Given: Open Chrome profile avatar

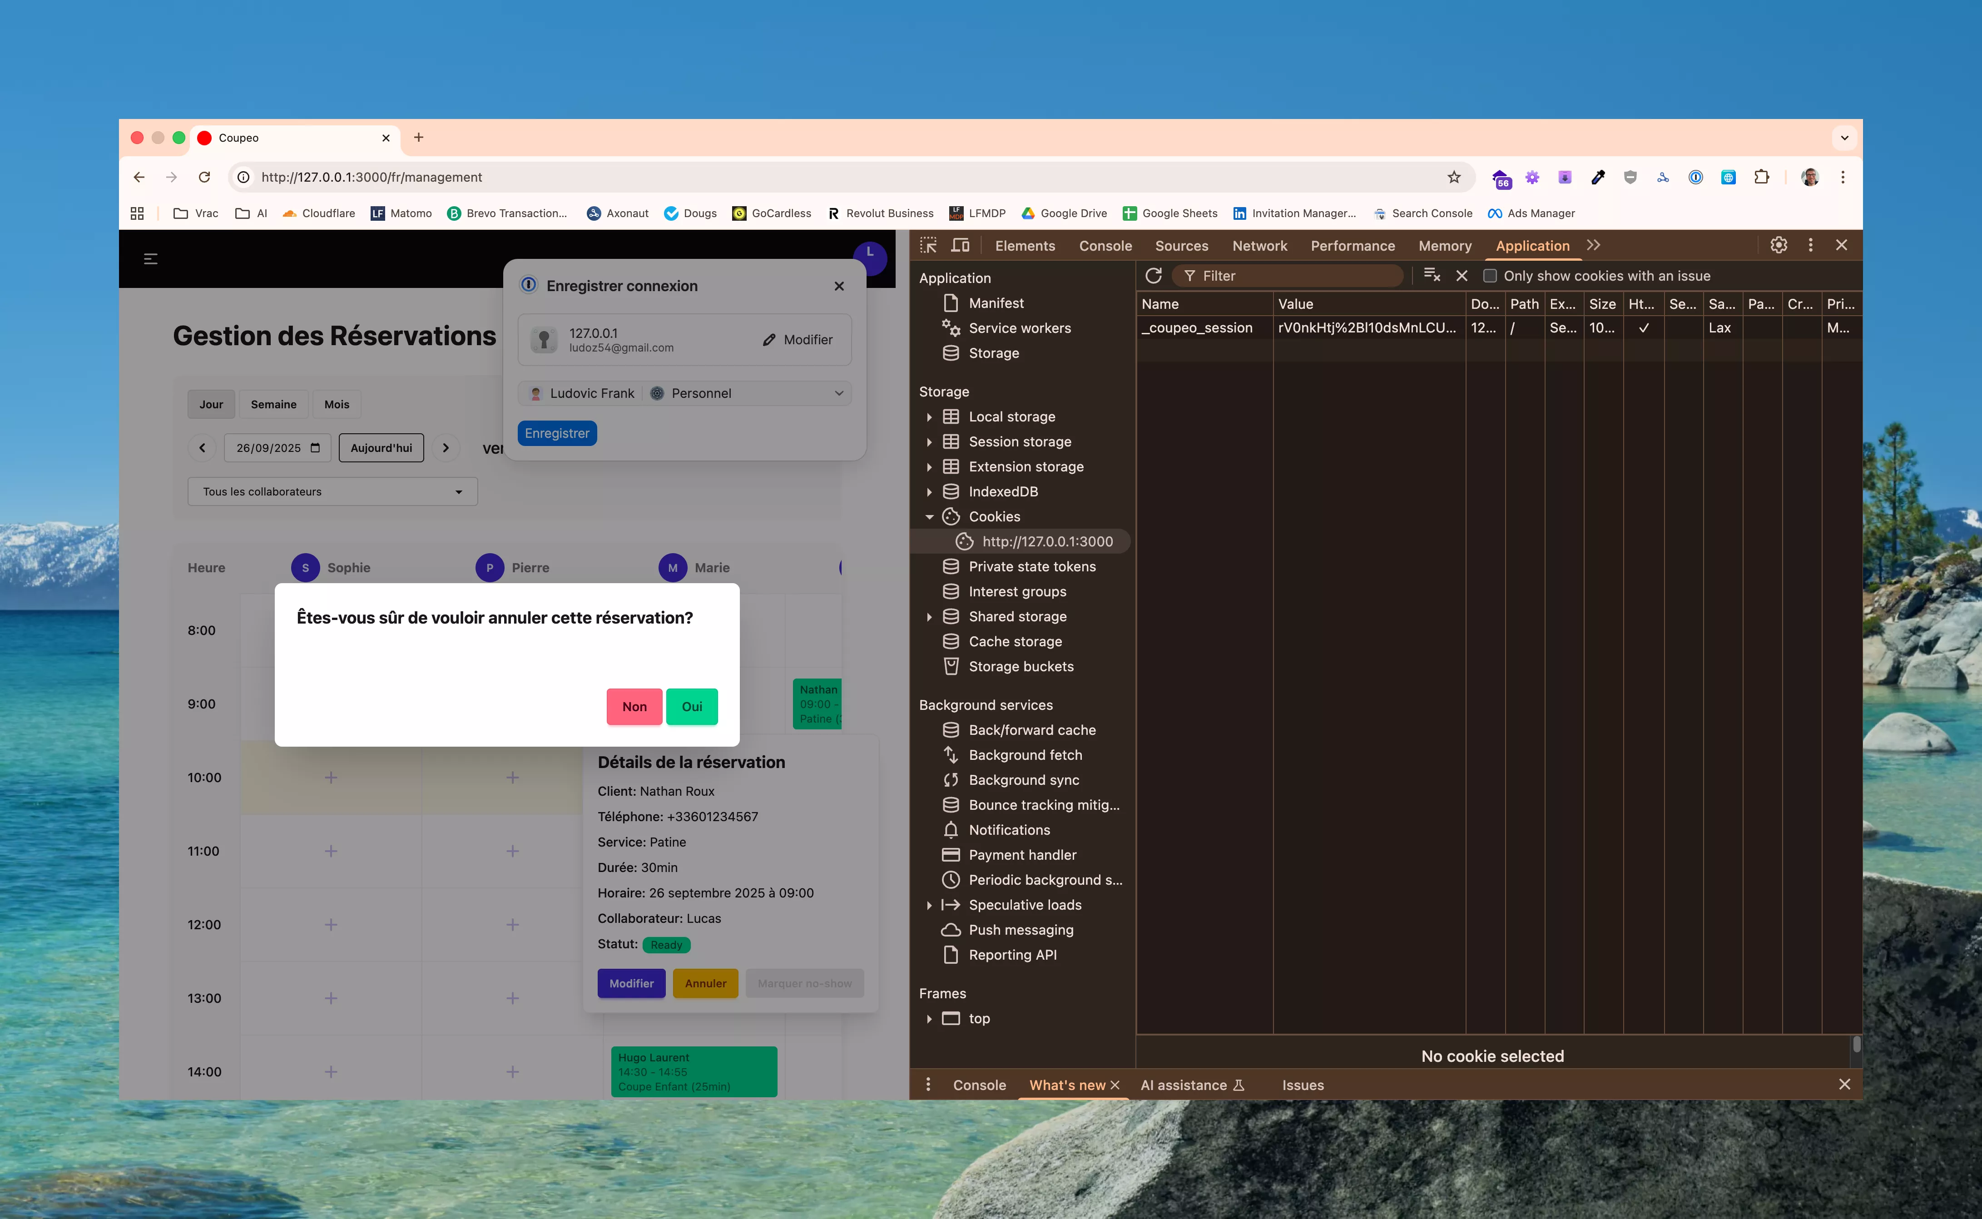Looking at the screenshot, I should [1809, 177].
